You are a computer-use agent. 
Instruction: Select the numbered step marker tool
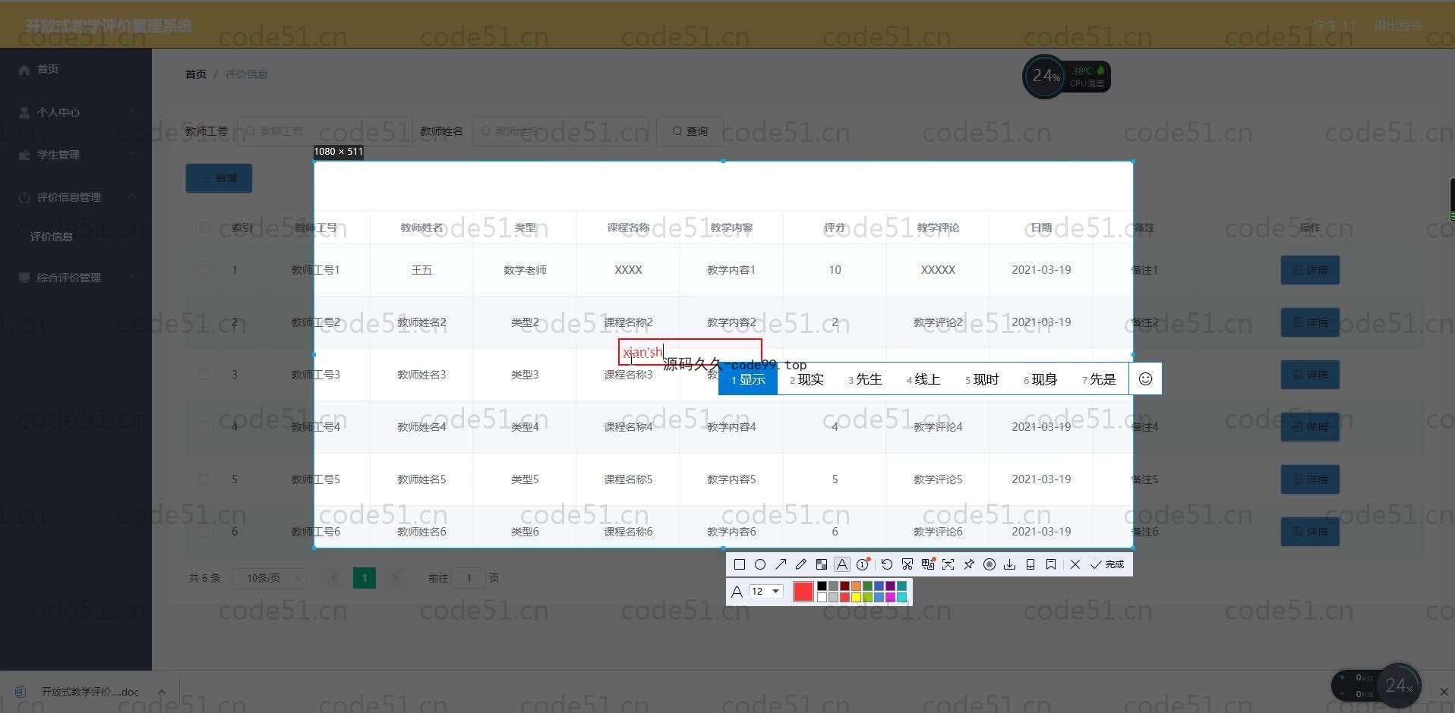click(863, 564)
